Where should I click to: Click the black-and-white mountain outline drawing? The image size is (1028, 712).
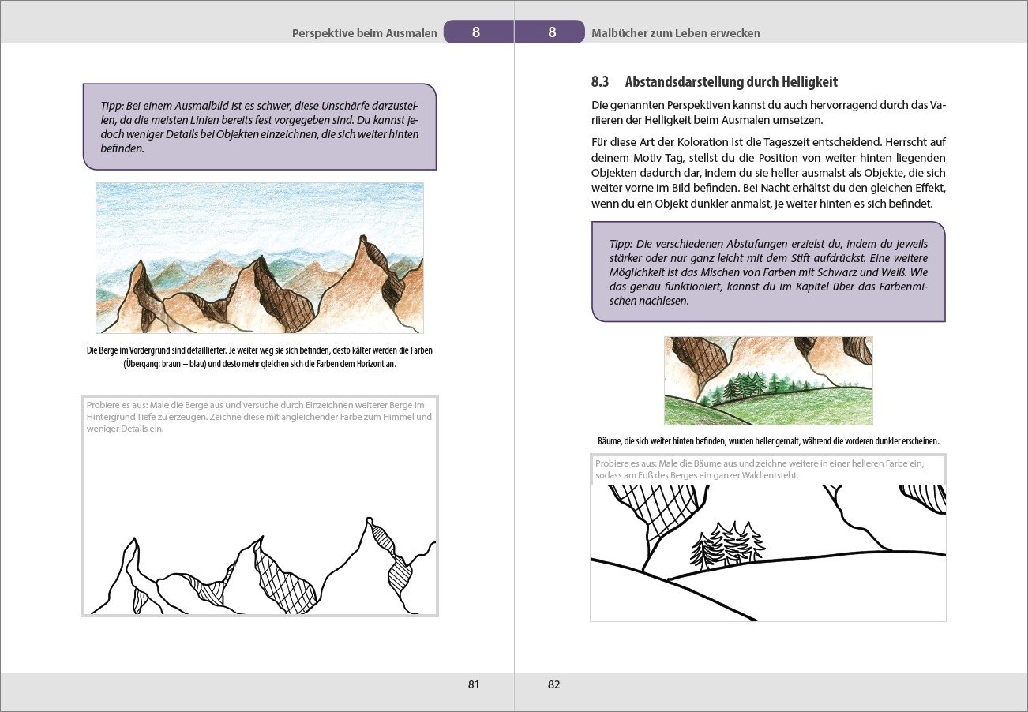[259, 568]
